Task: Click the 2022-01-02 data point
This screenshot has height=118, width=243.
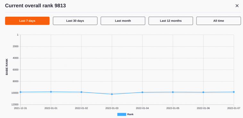Action: [x=81, y=92]
